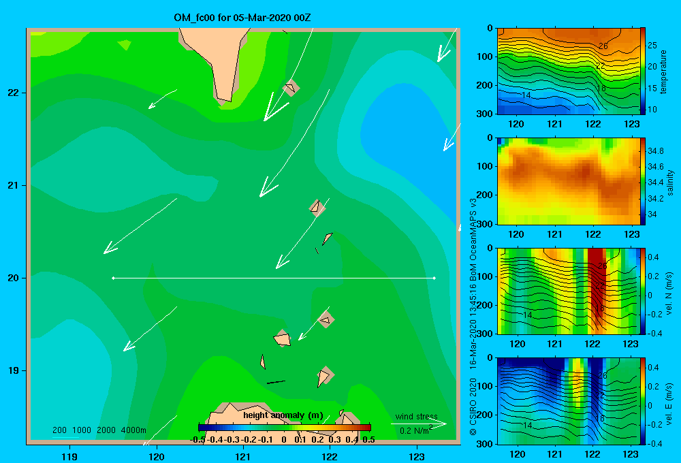
Task: Click the "14" contour label in temperature panel
Action: point(526,95)
